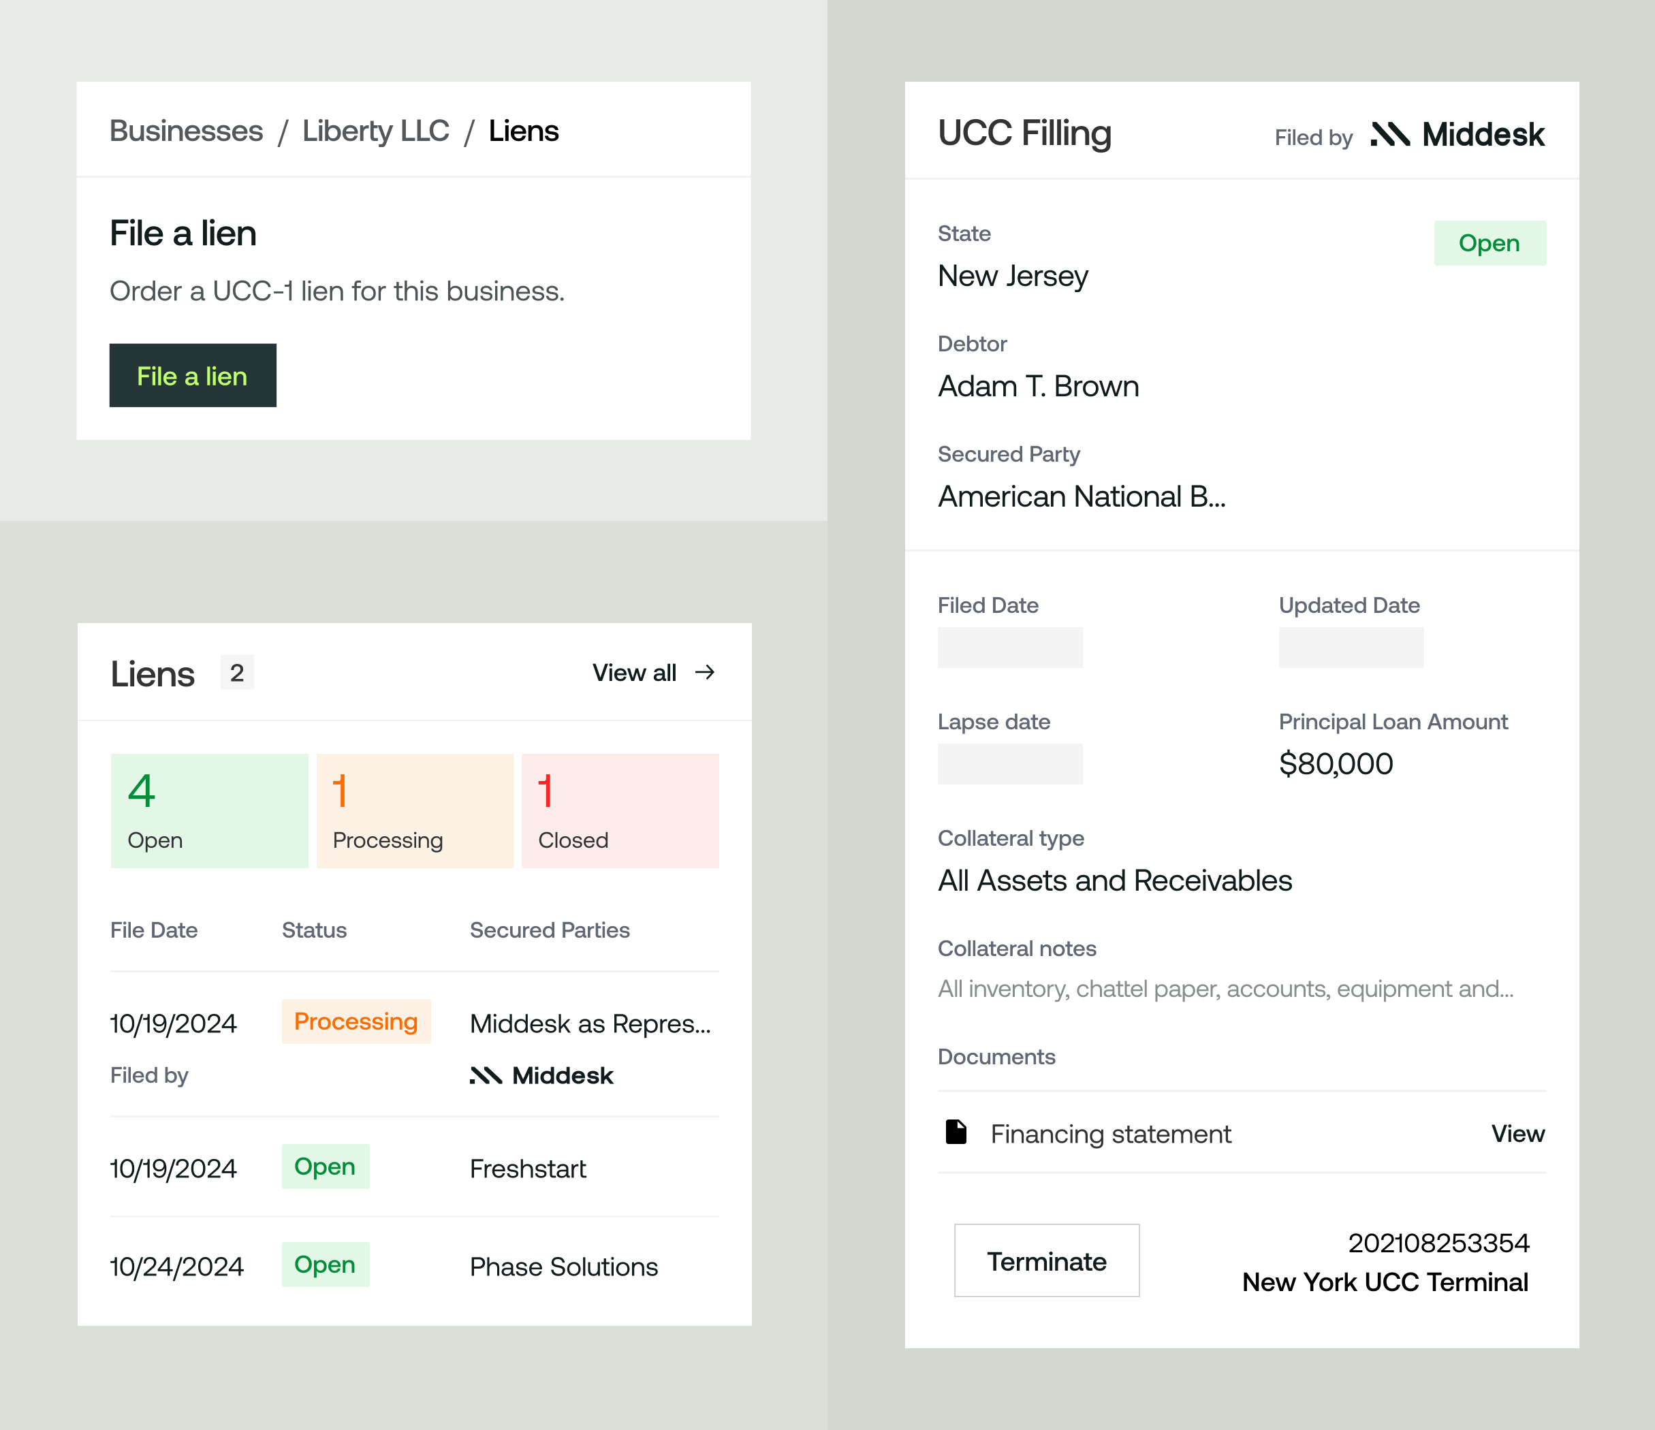Select the Closed liens summary card showing 1

point(620,810)
